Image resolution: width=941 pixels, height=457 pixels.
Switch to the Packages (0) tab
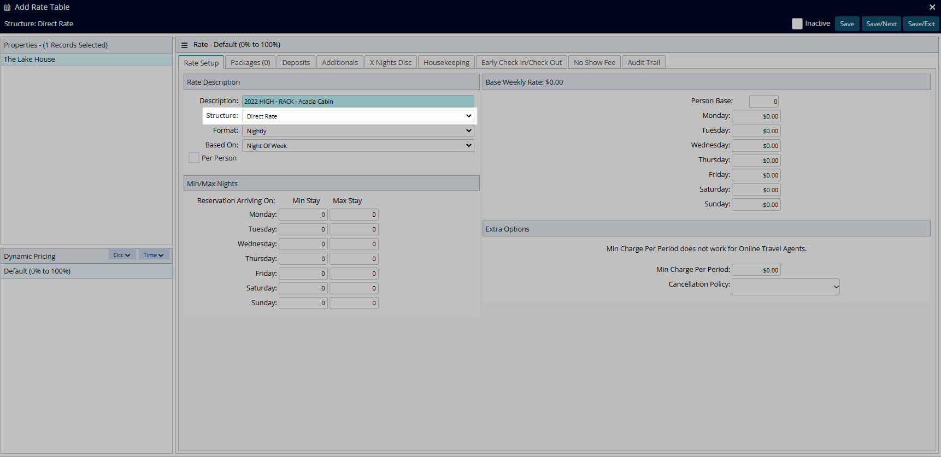250,62
